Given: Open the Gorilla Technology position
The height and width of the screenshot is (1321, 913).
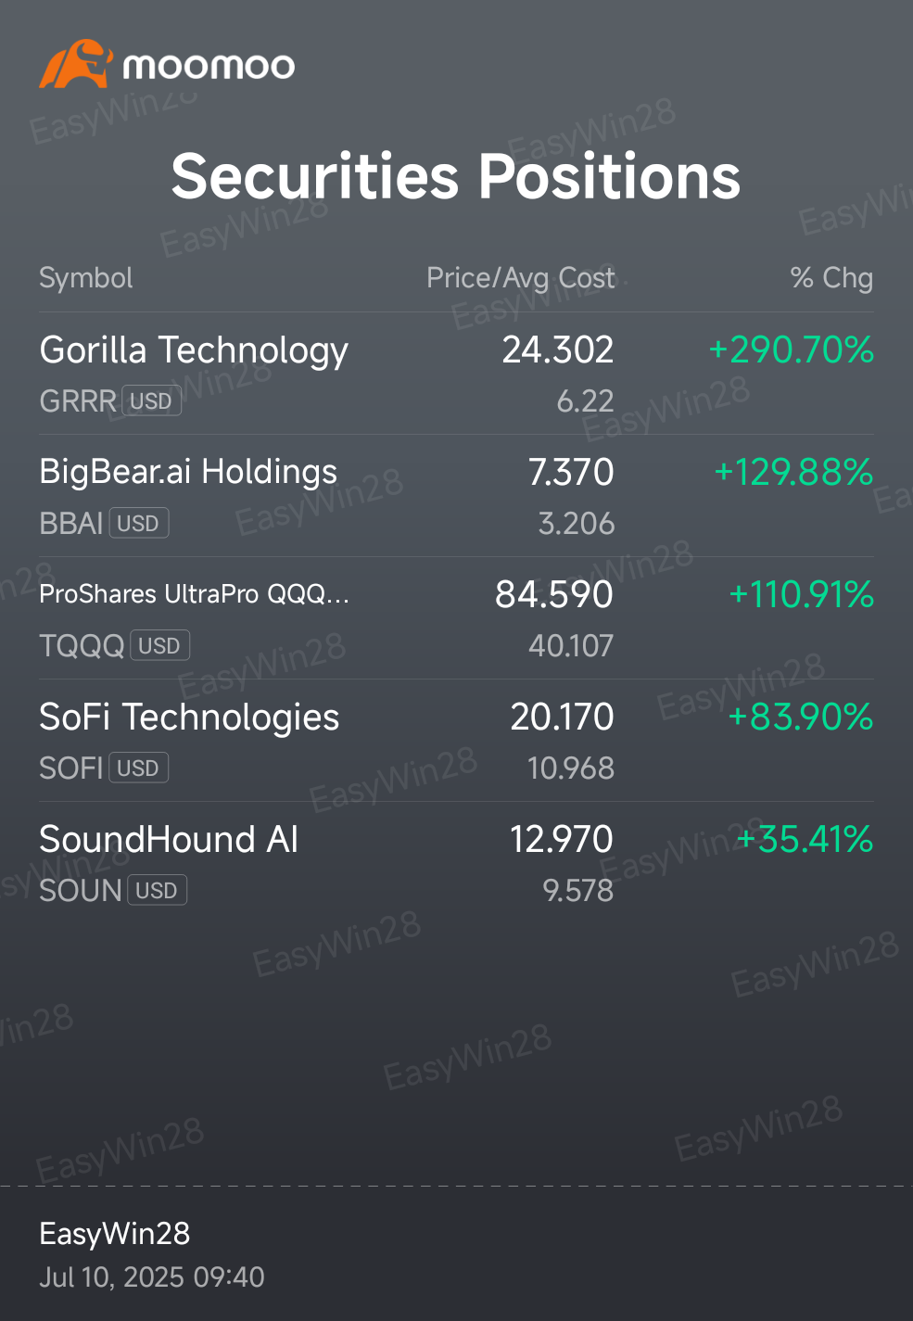Looking at the screenshot, I should [456, 374].
